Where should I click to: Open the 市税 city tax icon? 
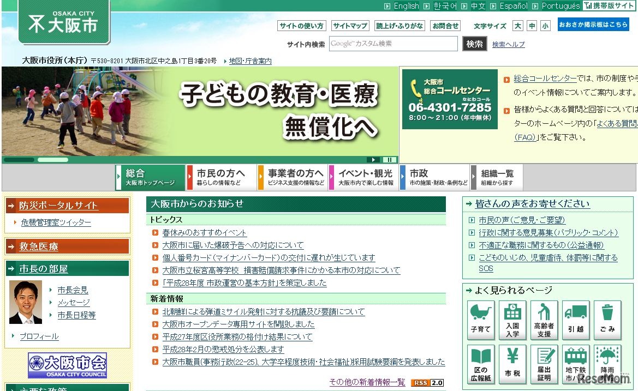click(x=512, y=364)
